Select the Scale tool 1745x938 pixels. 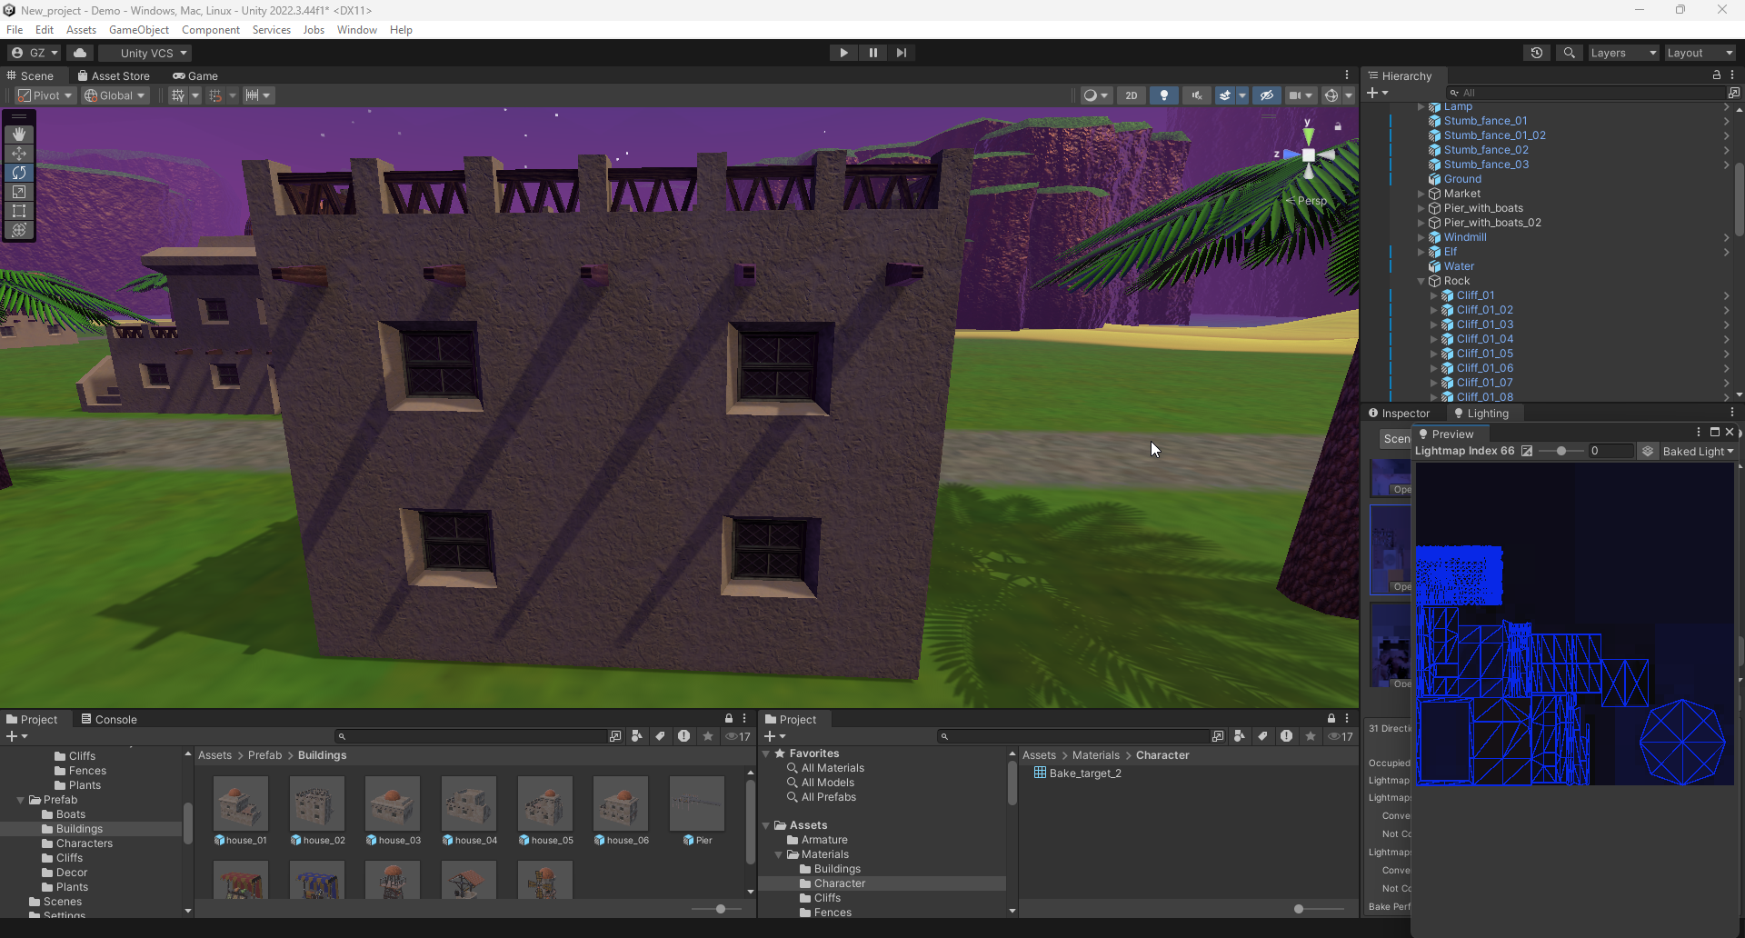(19, 192)
